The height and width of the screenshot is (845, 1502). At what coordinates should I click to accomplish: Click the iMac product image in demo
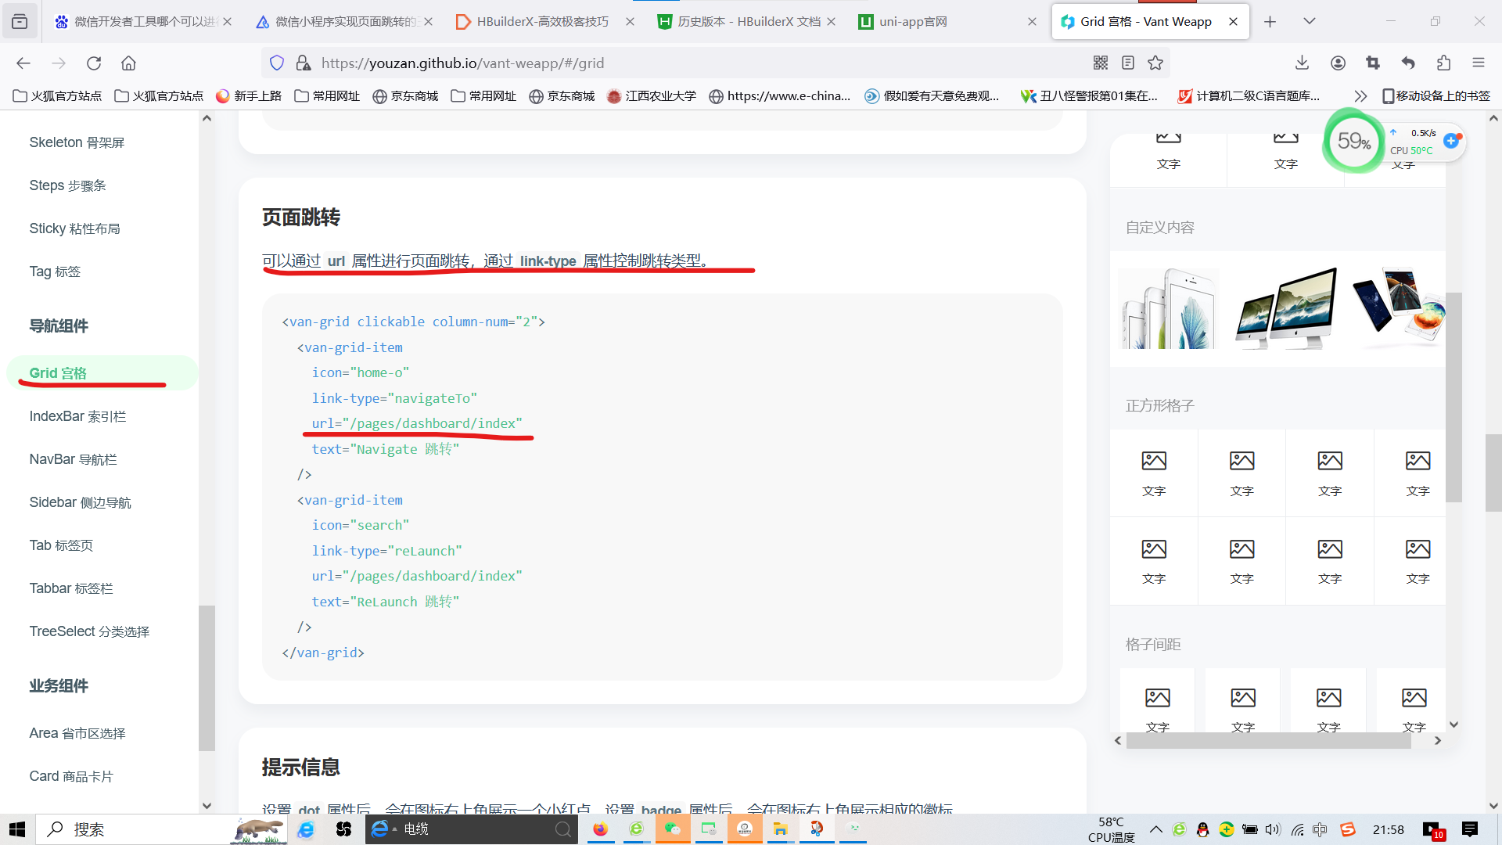1285,309
